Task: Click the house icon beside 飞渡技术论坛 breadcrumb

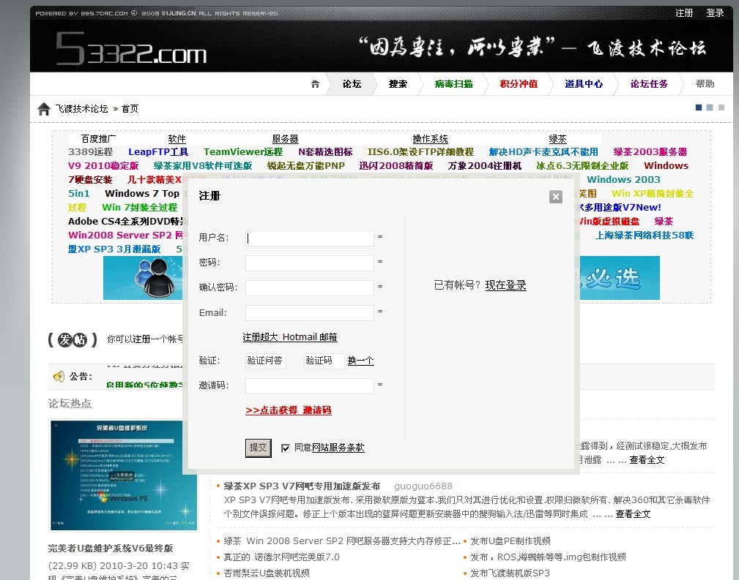Action: [44, 109]
